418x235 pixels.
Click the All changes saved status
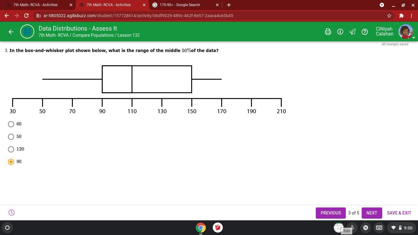pos(395,44)
